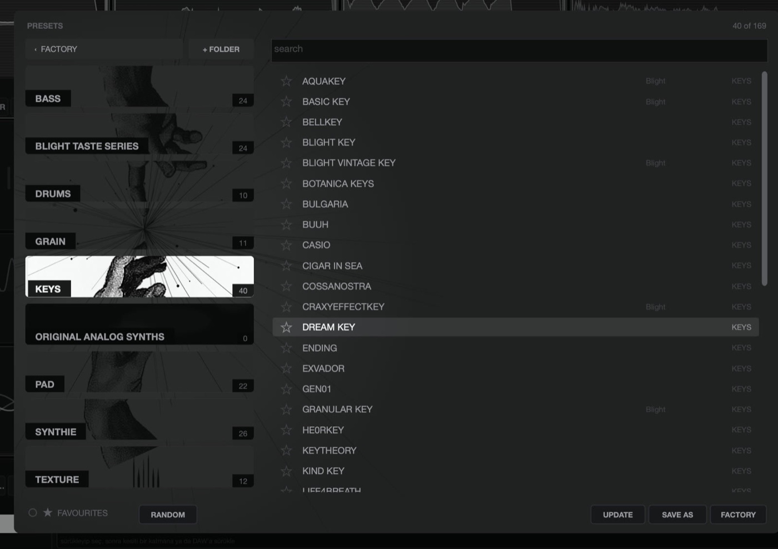
Task: Click the KEYS tag on BELLKEY row
Action: [x=741, y=122]
